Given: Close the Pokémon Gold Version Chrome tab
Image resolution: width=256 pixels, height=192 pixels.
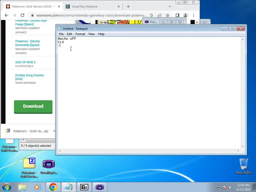Looking at the screenshot, I should click(59, 6).
